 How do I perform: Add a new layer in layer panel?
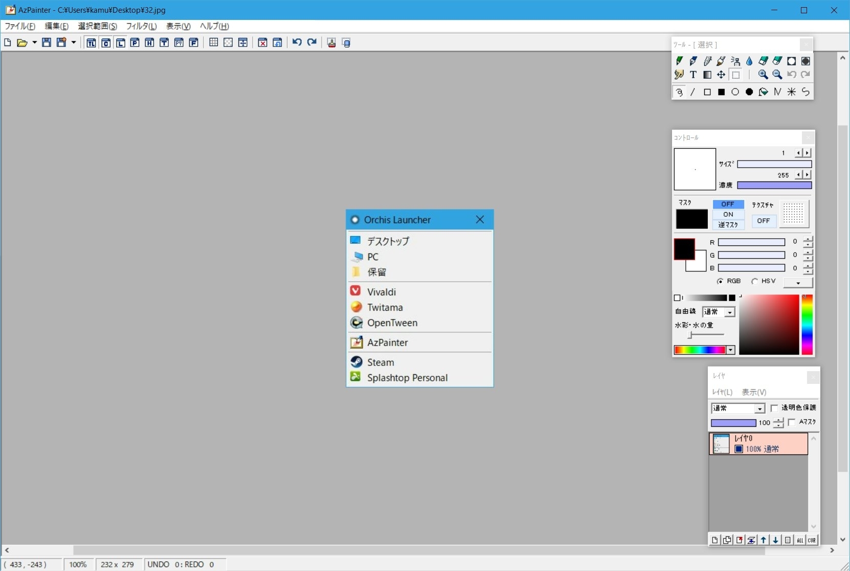point(714,540)
